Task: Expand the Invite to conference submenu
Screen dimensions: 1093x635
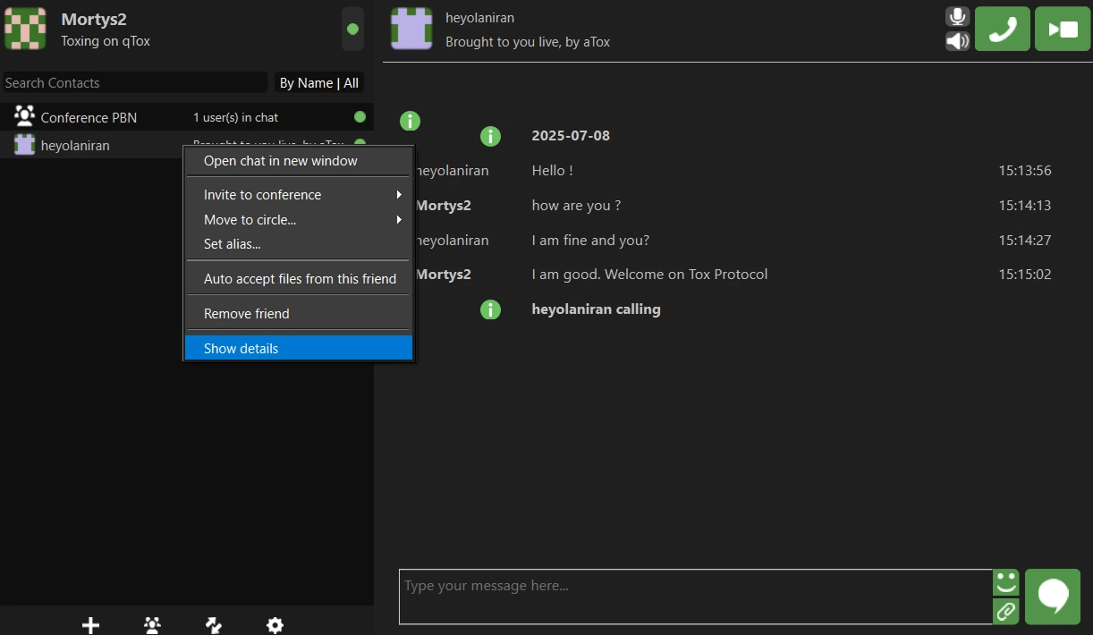Action: coord(299,195)
